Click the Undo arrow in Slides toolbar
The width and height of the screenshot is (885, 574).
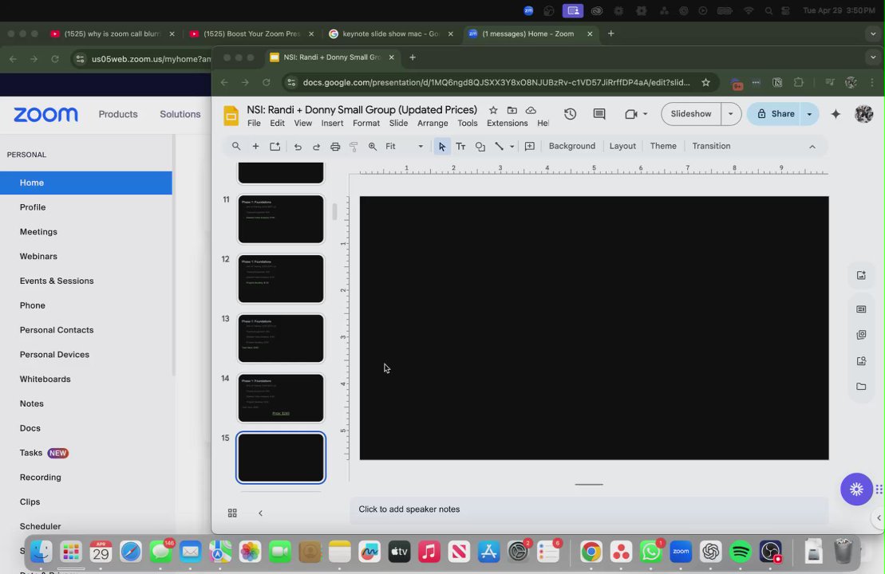[x=298, y=147]
